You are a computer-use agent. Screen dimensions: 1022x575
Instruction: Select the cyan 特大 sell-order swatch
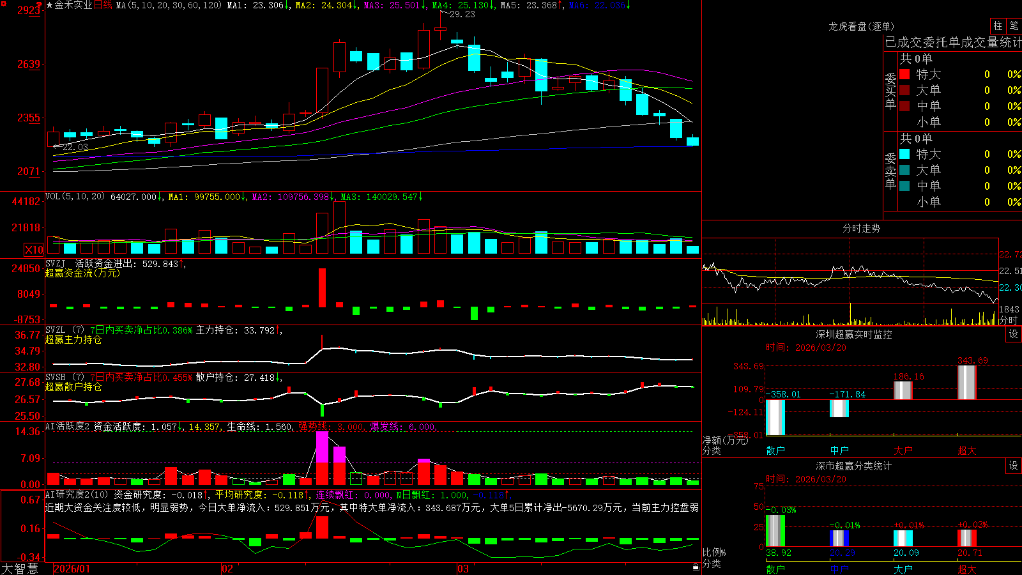[904, 154]
